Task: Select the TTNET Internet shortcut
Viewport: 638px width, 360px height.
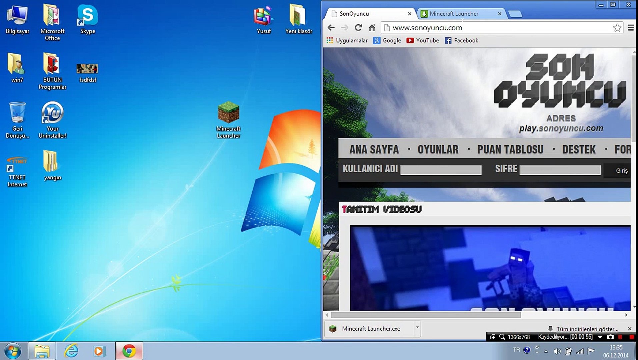Action: (17, 171)
